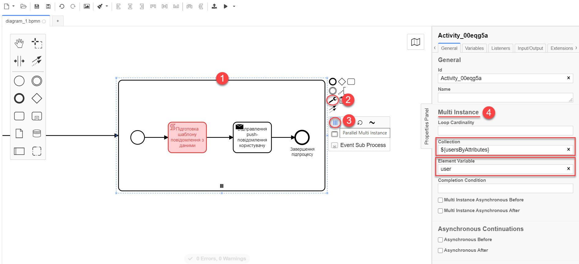Image resolution: width=579 pixels, height=264 pixels.
Task: Click the wrench change-type icon
Action: click(333, 100)
